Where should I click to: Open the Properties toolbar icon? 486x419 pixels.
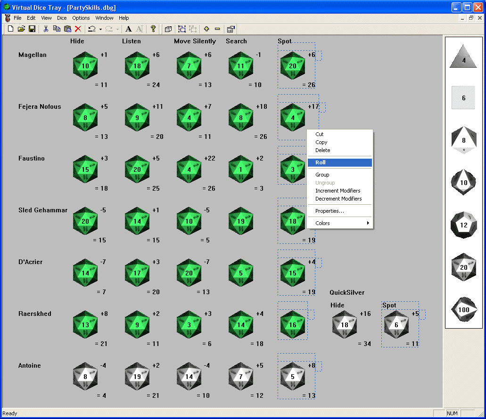(x=231, y=29)
